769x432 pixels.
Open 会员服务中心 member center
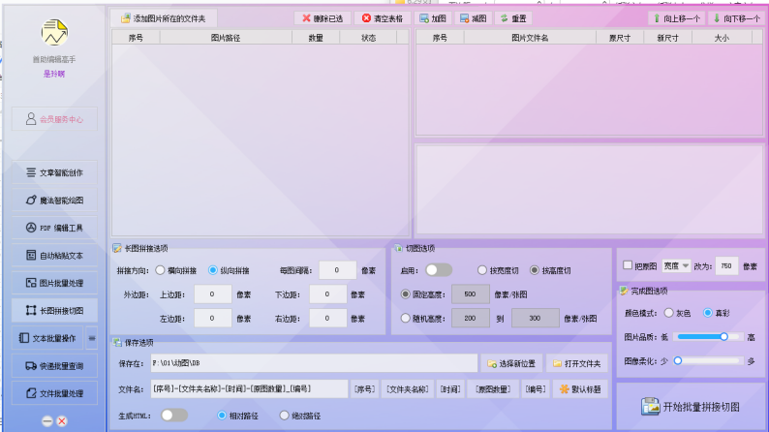(54, 119)
